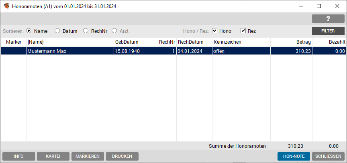Image resolution: width=347 pixels, height=163 pixels.
Task: Toggle the Rez checkbox
Action: click(x=243, y=31)
